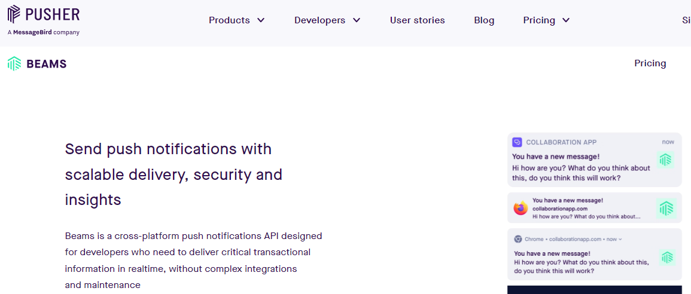Click the green Beams logo icon
Image resolution: width=691 pixels, height=294 pixels.
coord(14,64)
